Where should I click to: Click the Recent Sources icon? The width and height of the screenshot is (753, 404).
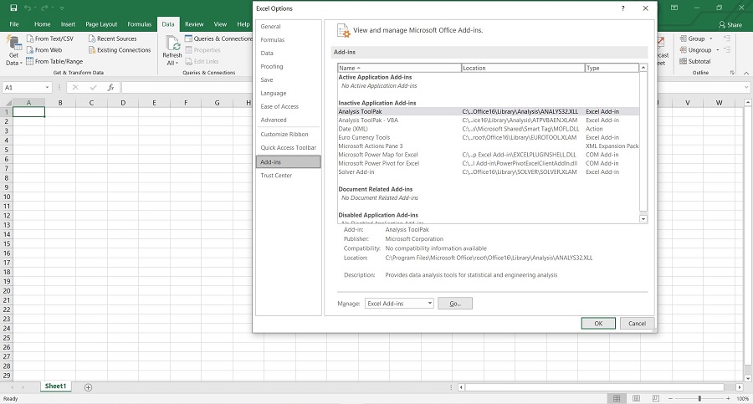[92, 38]
